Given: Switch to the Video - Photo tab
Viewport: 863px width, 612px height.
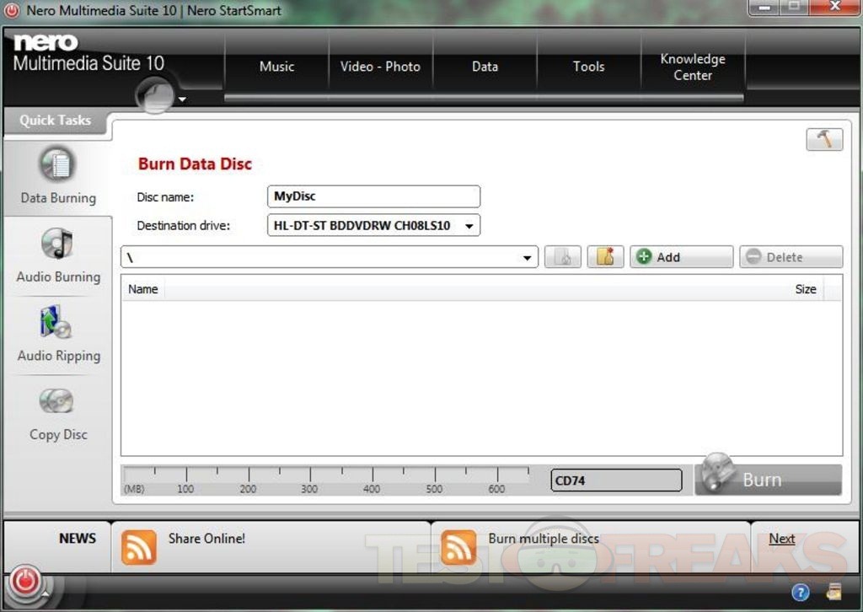Looking at the screenshot, I should pyautogui.click(x=380, y=67).
